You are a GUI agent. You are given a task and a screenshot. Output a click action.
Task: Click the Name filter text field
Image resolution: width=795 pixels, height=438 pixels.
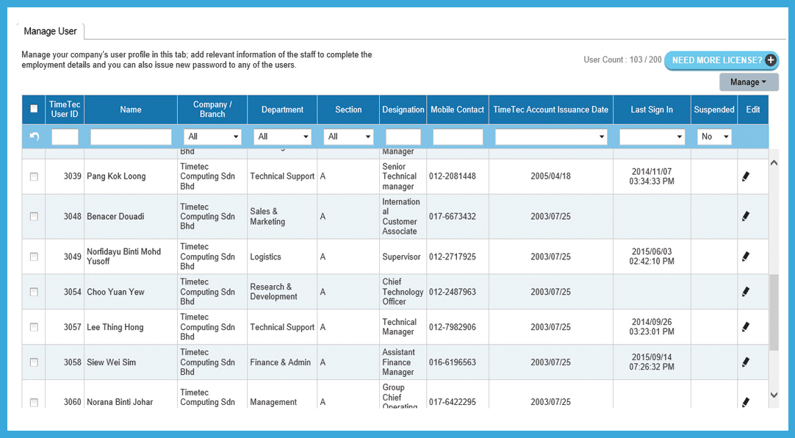(131, 137)
